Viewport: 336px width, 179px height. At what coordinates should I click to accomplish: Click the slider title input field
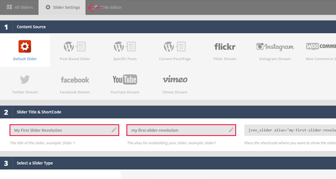[64, 130]
